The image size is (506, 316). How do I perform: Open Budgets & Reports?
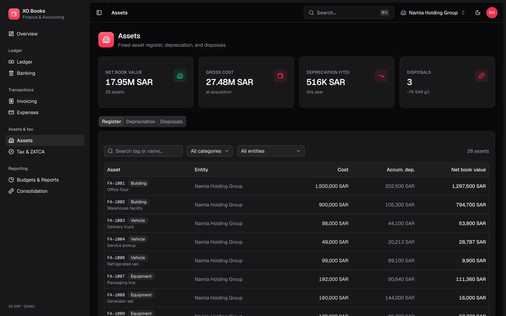click(x=45, y=180)
